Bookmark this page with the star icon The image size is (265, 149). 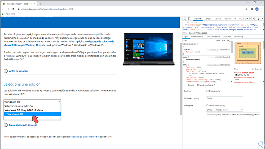246,9
